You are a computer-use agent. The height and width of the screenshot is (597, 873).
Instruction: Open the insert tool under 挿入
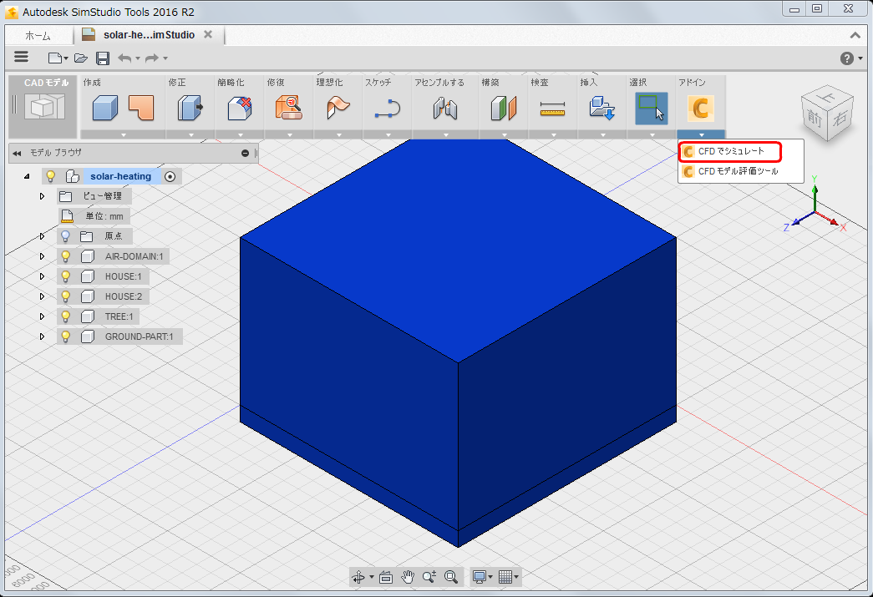(601, 108)
